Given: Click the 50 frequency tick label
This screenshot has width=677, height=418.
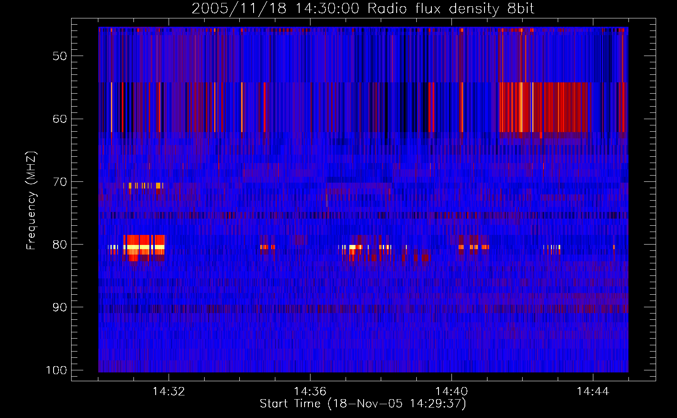Looking at the screenshot, I should click(60, 56).
